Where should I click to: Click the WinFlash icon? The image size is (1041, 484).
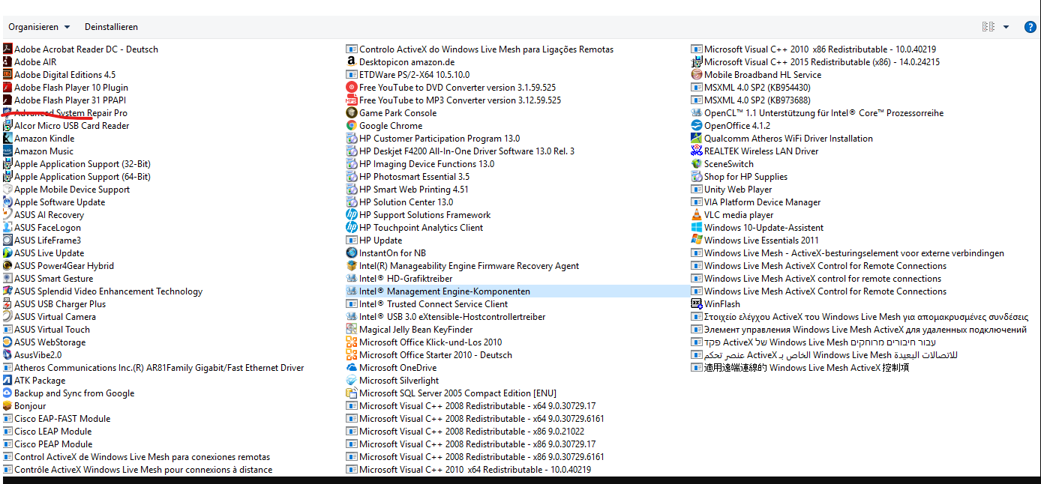[x=697, y=304]
